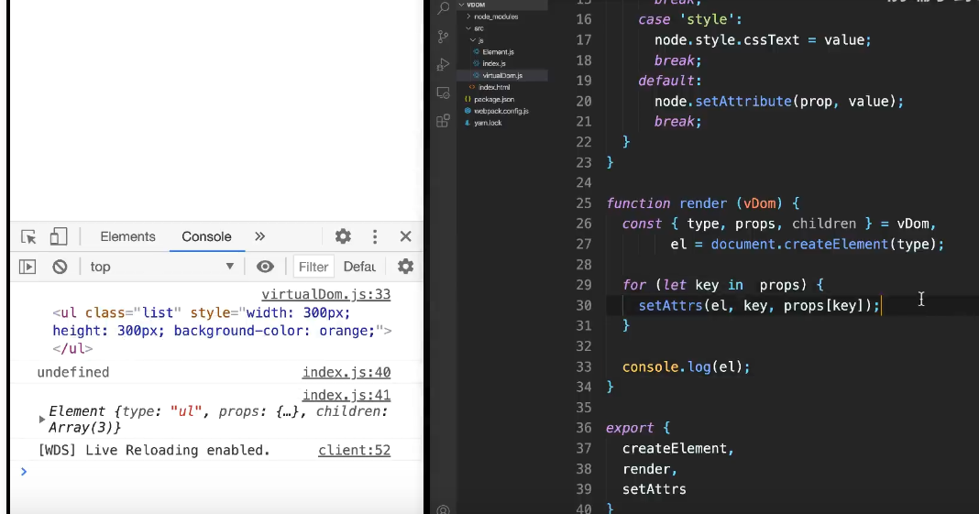Switch to the Elements tab
Image resolution: width=979 pixels, height=514 pixels.
coord(128,236)
